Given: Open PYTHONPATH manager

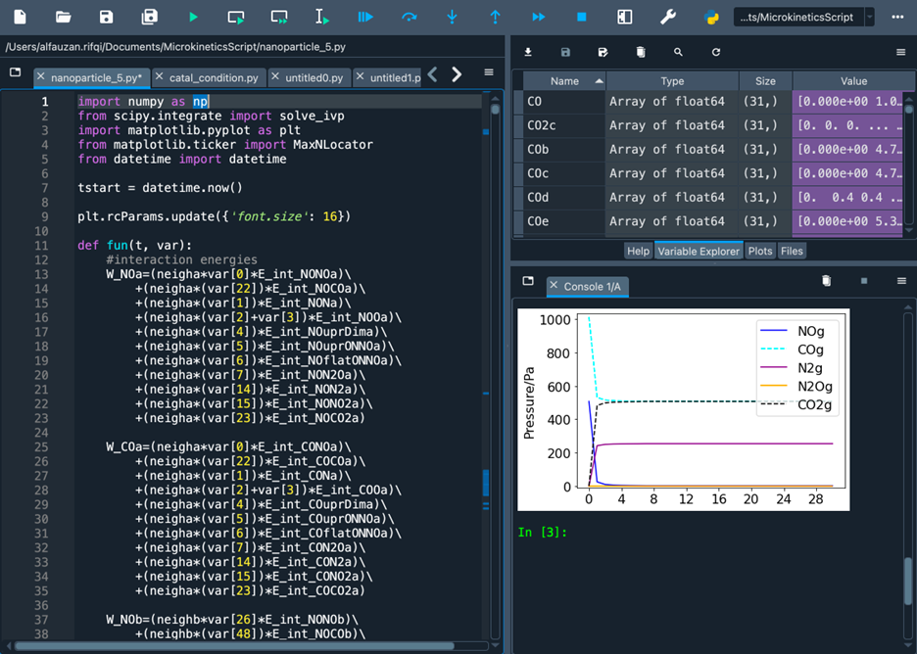Looking at the screenshot, I should 711,17.
